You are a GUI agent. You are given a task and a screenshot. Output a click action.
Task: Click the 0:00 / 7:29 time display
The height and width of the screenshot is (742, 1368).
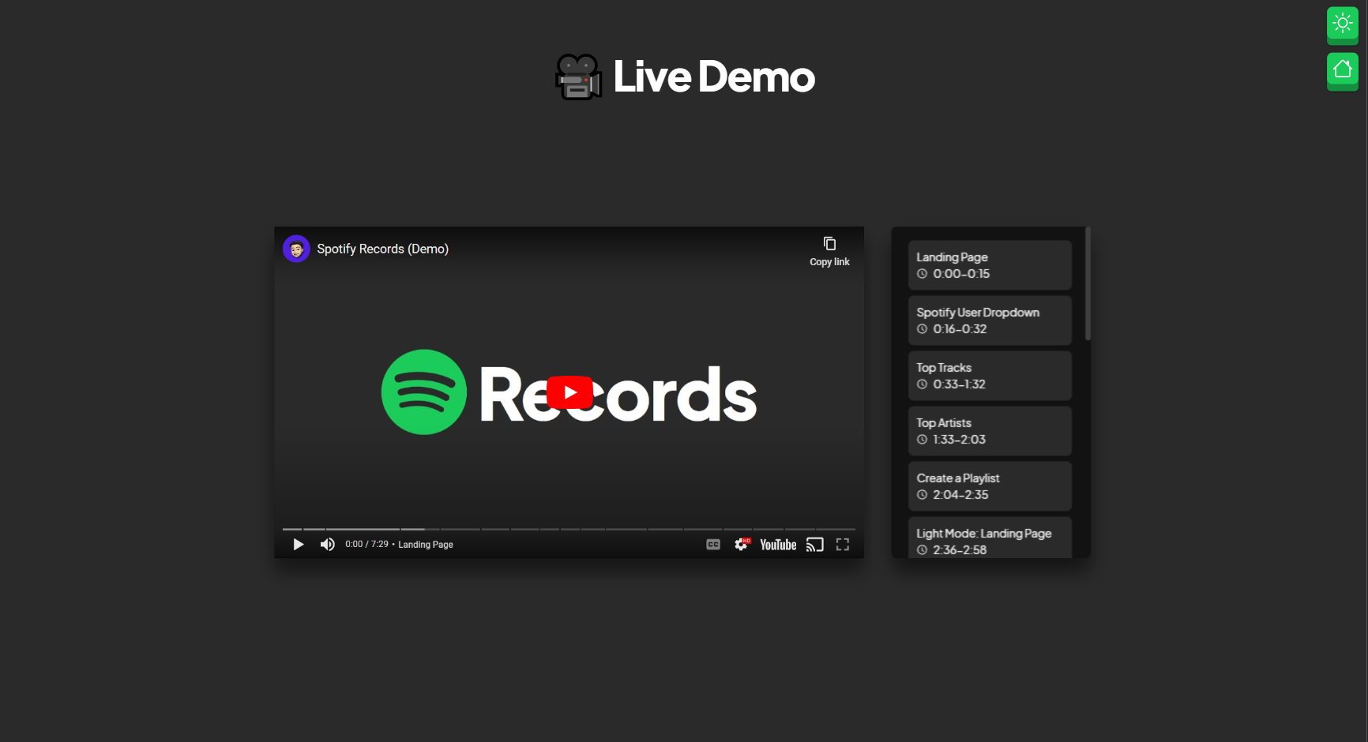point(366,545)
